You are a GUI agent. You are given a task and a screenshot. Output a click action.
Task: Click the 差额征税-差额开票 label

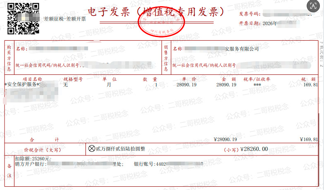point(65,19)
